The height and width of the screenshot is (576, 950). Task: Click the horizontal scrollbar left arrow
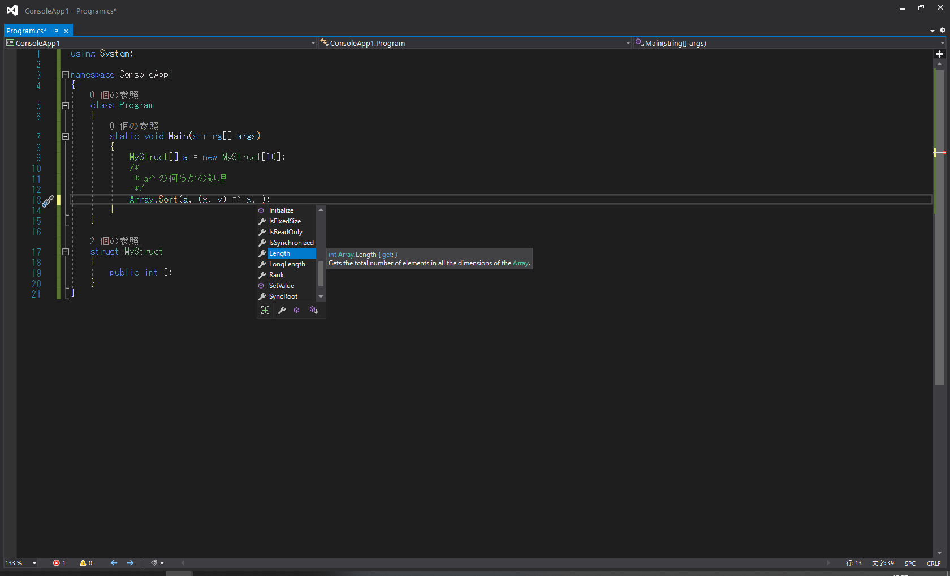[182, 563]
